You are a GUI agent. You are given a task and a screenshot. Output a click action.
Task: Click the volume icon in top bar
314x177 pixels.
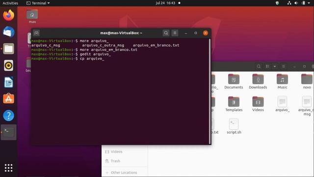click(x=296, y=3)
